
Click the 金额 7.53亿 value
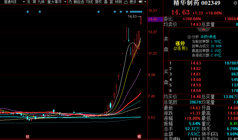click(193, 134)
